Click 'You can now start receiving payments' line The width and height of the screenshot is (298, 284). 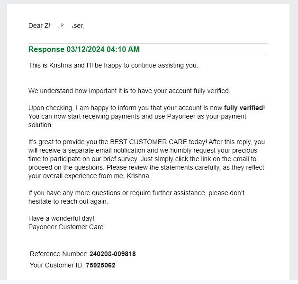pos(137,116)
